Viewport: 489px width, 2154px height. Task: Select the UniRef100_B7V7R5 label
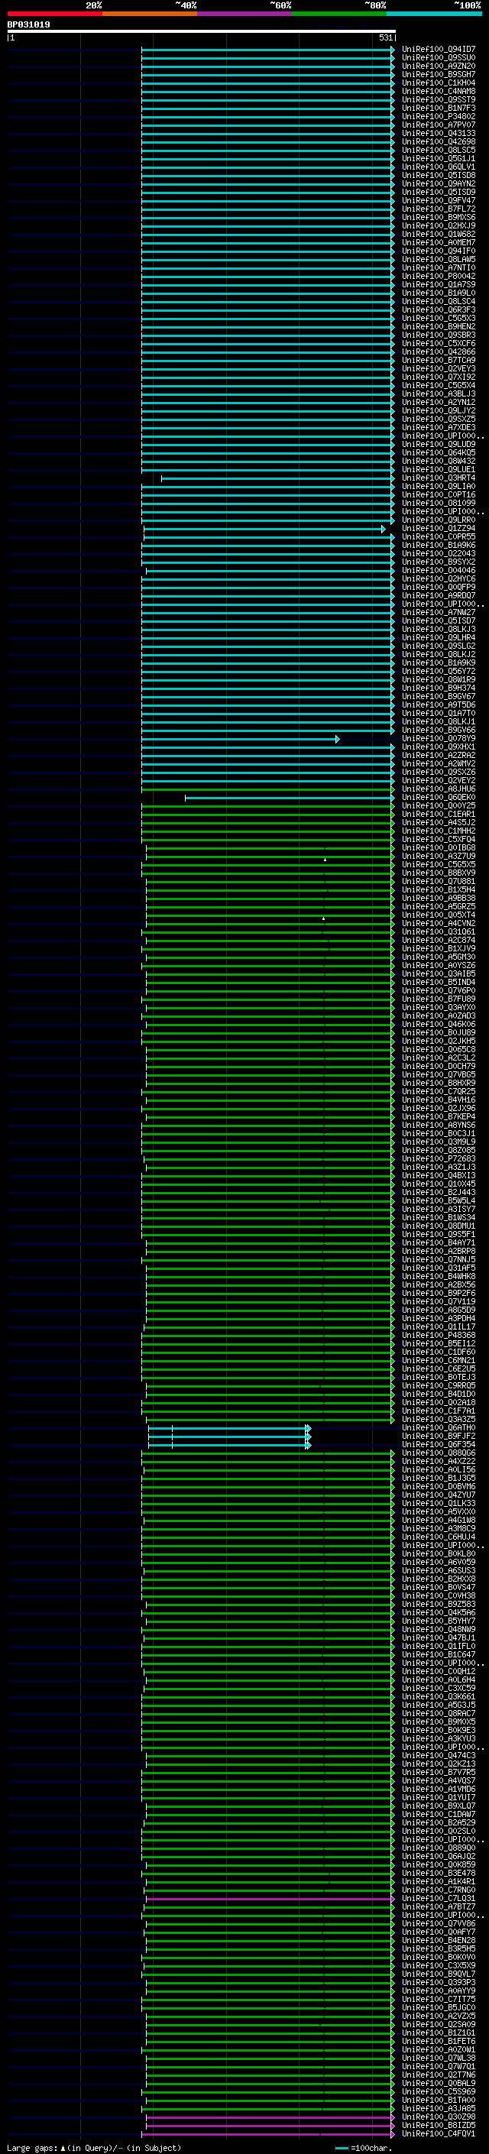click(x=438, y=1772)
